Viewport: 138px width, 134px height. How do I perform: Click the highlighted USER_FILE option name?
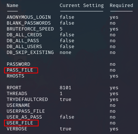coord(20,123)
